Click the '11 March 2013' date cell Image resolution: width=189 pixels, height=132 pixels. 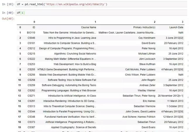click(x=175, y=101)
